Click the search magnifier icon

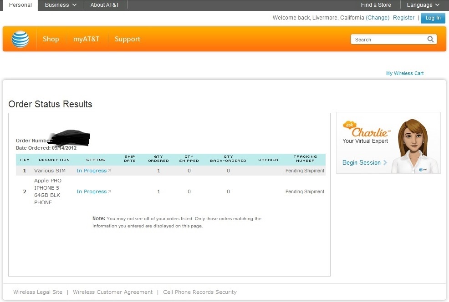[430, 39]
